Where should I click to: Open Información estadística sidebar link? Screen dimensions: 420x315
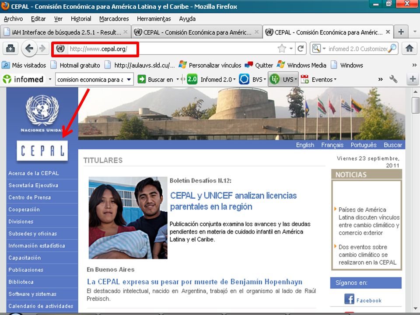coord(37,245)
